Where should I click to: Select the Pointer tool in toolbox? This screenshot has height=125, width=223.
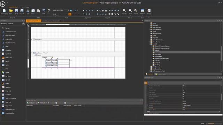tap(7, 28)
